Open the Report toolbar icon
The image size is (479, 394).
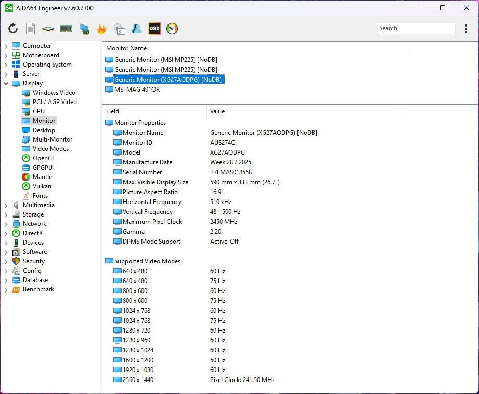[x=30, y=29]
